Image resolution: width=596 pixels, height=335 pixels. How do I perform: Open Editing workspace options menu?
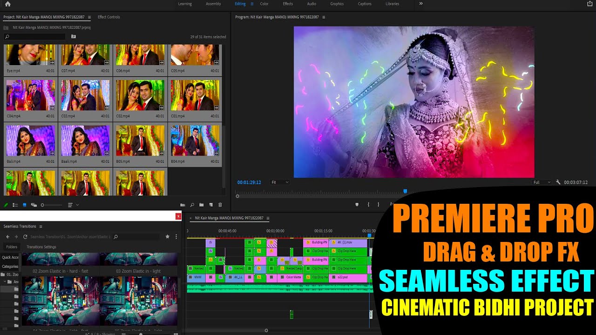(x=252, y=4)
